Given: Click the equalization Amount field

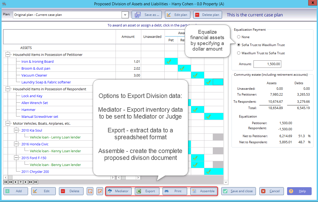Looking at the screenshot, I should pos(267,64).
